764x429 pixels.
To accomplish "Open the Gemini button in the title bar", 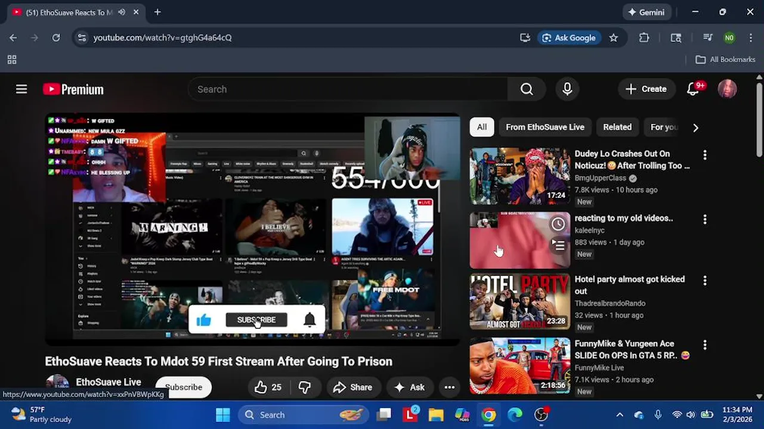I will [647, 12].
